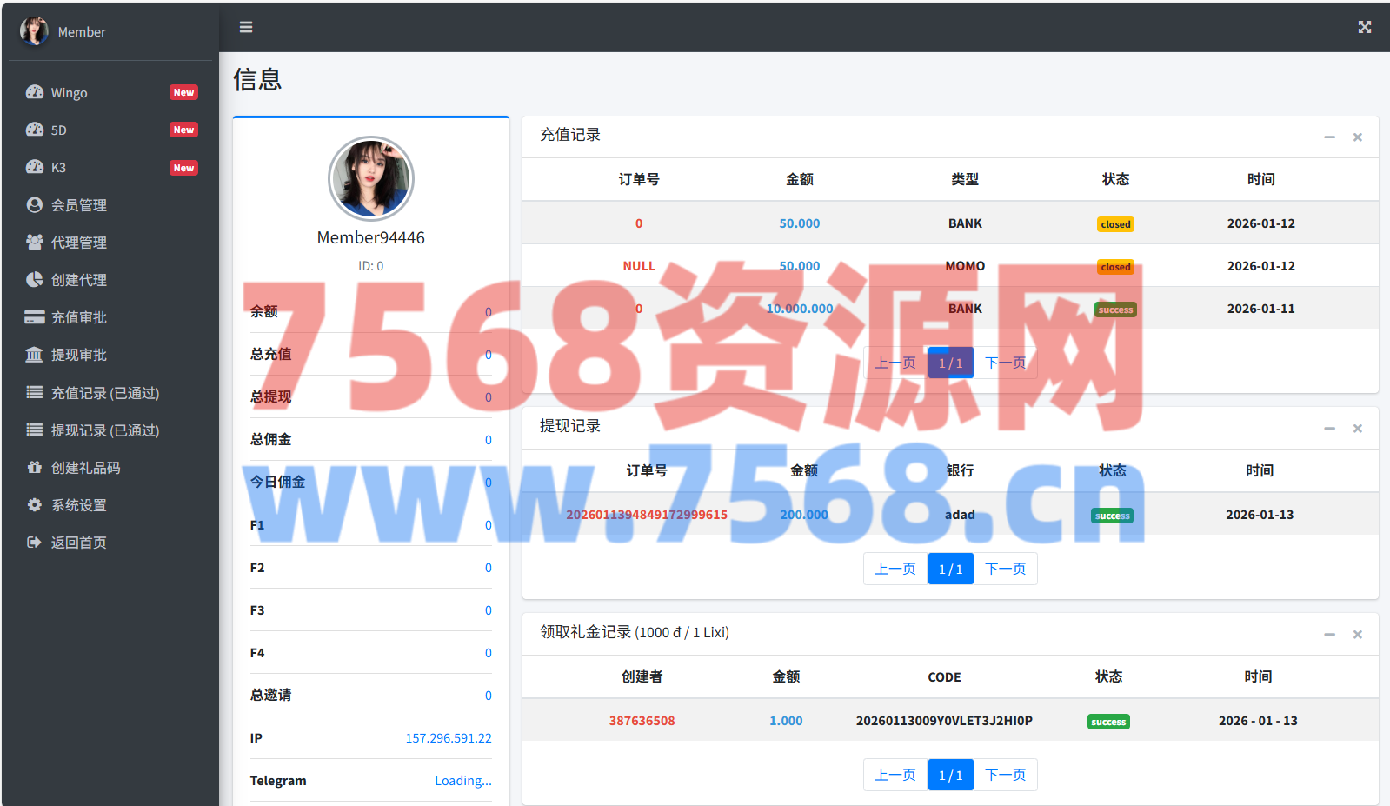Viewport: 1390px width, 806px height.
Task: Click the IP address 157.296.591.22 link
Action: [x=448, y=738]
